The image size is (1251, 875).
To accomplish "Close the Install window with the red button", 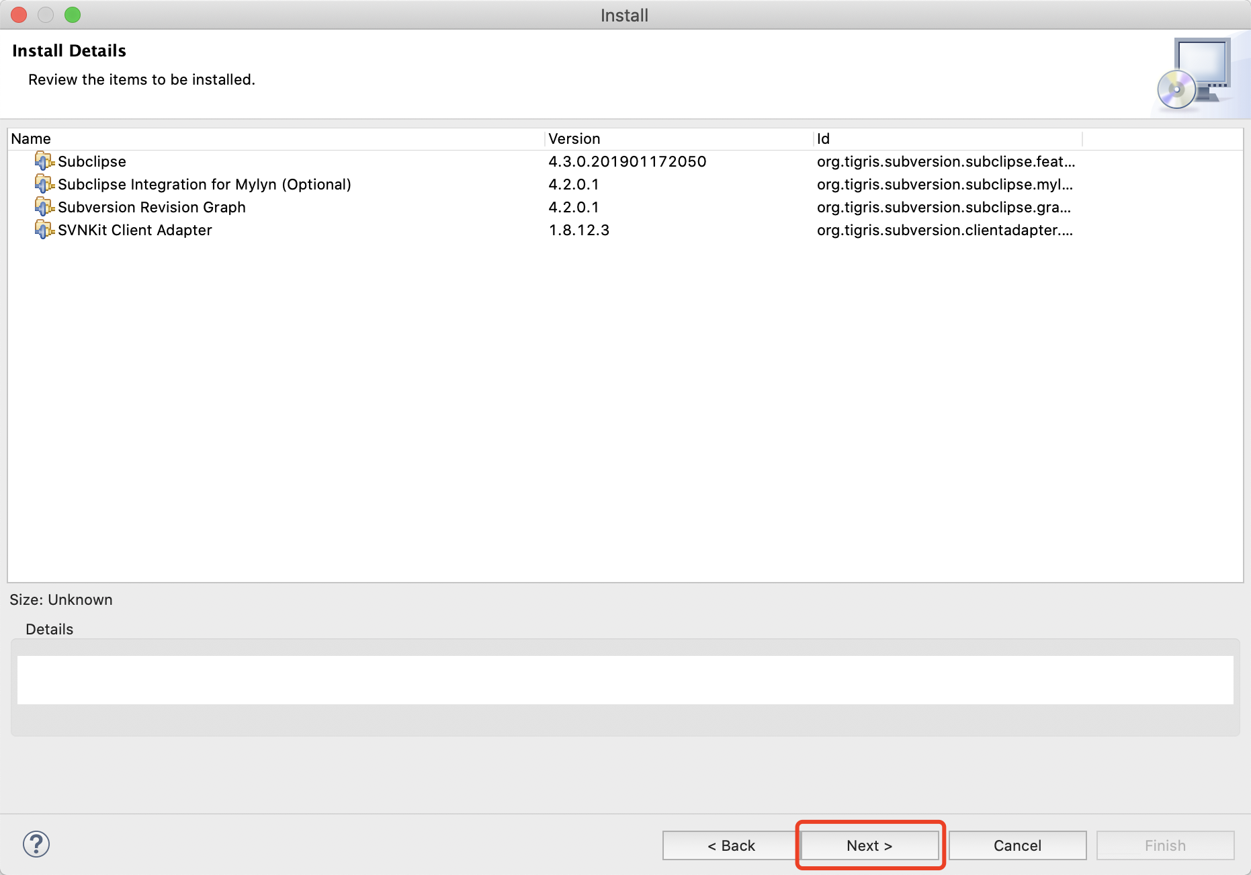I will coord(19,15).
